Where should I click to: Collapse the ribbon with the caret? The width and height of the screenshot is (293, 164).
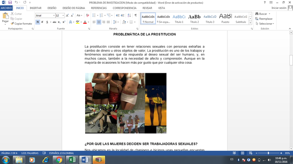[290, 29]
